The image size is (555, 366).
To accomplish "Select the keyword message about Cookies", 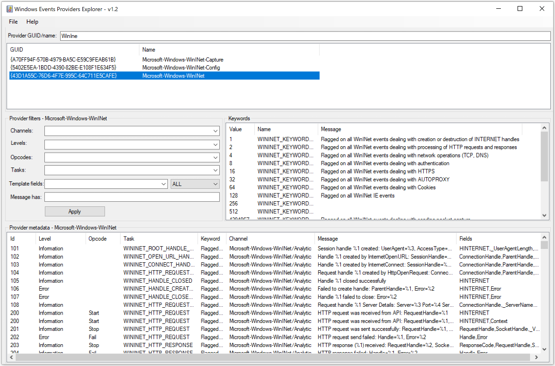I will (378, 187).
